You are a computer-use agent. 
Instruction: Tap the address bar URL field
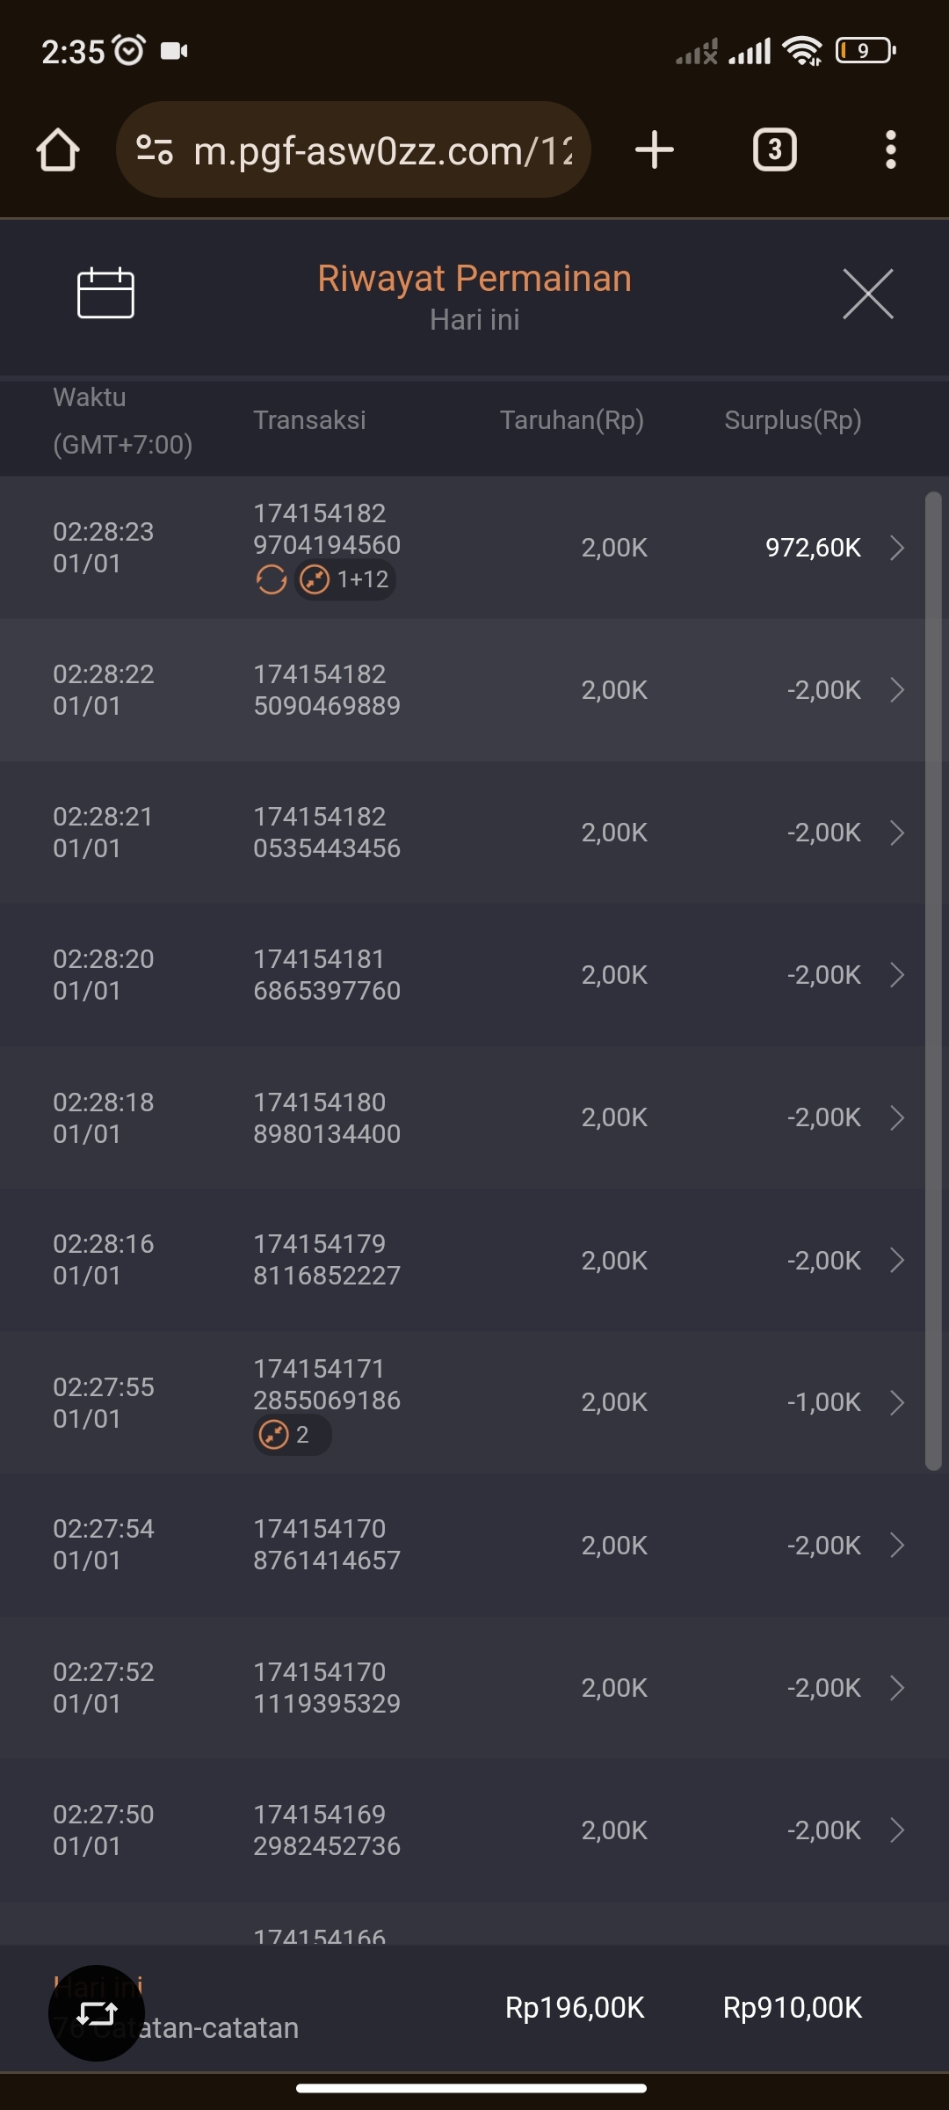(382, 150)
